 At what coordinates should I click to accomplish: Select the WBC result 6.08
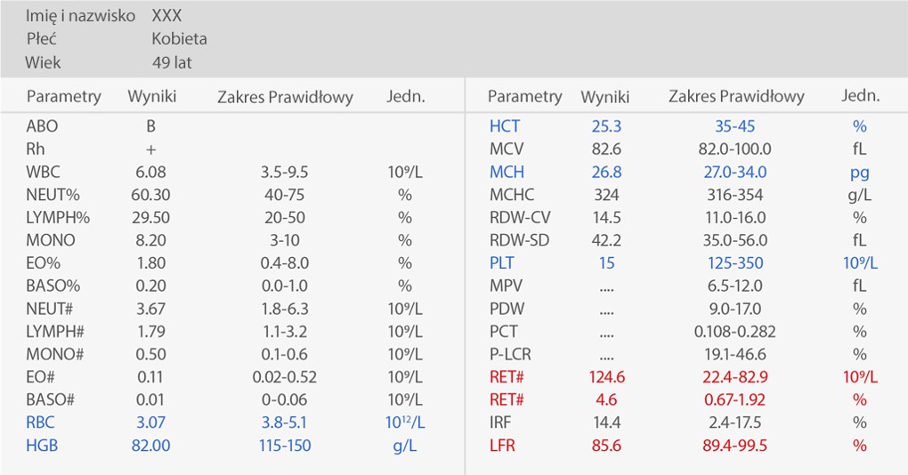pos(150,172)
